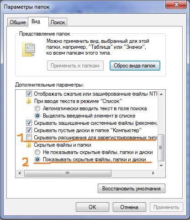Click the vertical scrollbar thumb
This screenshot has height=220, width=190.
pyautogui.click(x=161, y=148)
